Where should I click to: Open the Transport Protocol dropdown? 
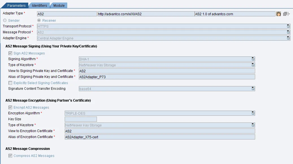(x=288, y=26)
